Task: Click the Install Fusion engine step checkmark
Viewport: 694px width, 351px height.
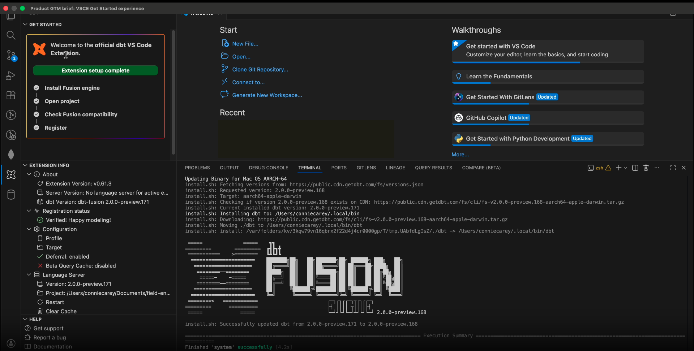Action: tap(37, 88)
